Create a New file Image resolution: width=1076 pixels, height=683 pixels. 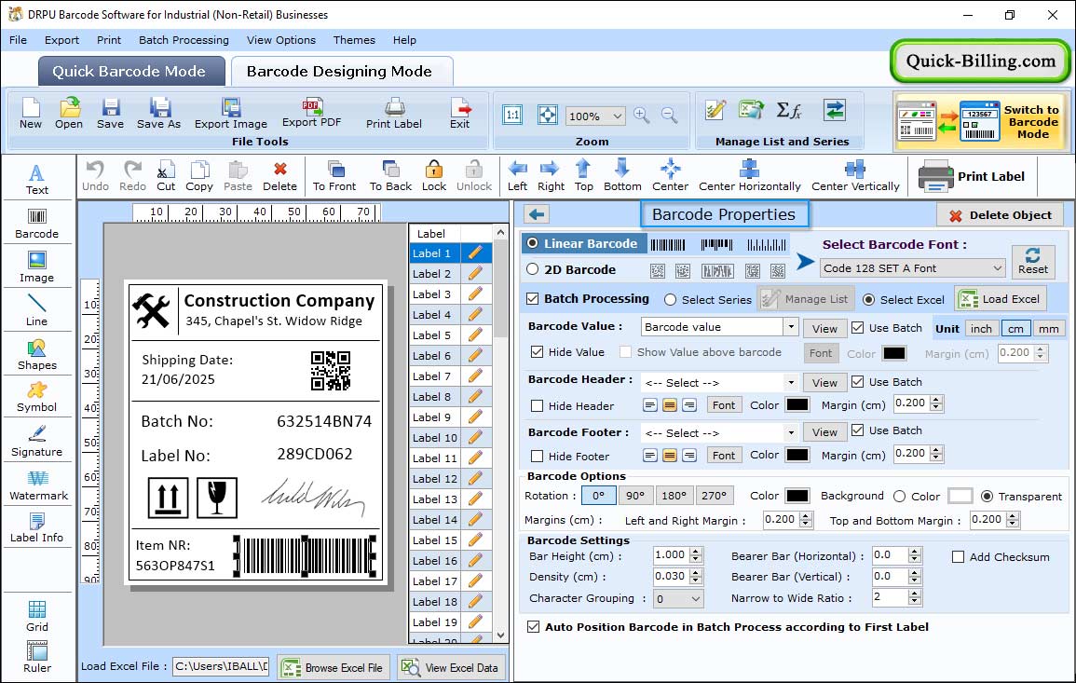pos(30,114)
